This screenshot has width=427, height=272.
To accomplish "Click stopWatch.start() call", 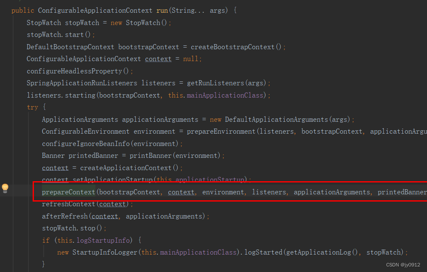I will pyautogui.click(x=59, y=35).
